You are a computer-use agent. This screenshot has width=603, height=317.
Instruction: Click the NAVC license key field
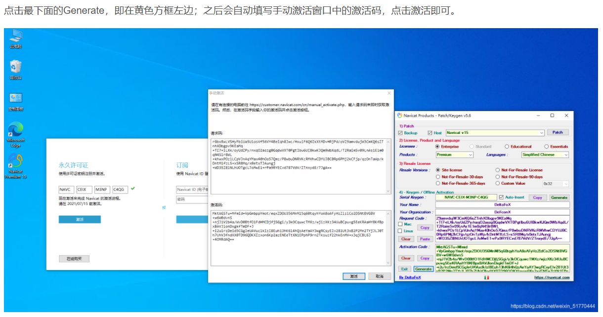click(66, 190)
